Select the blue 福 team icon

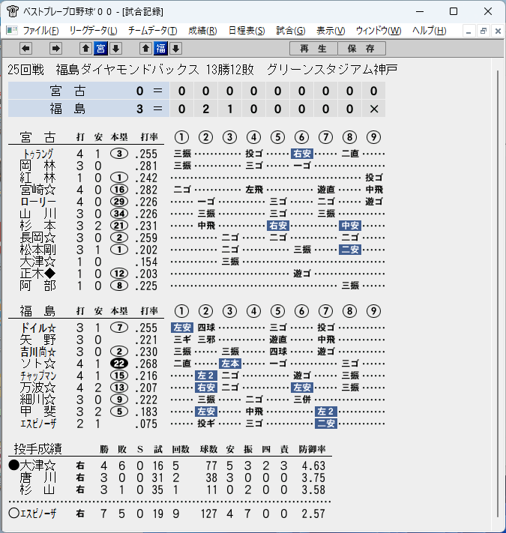click(x=160, y=49)
